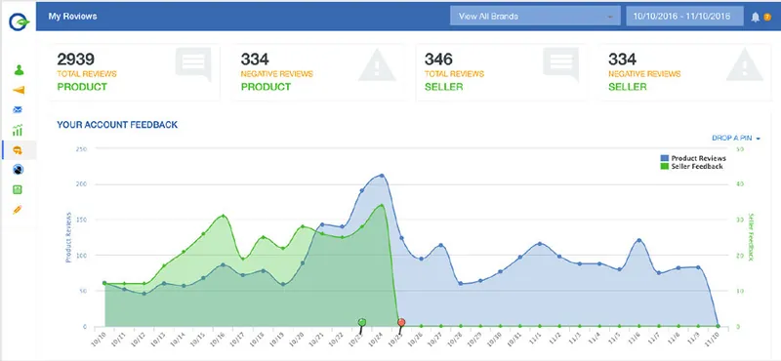This screenshot has height=361, width=781.
Task: Open the green bar chart analytics icon
Action: (x=18, y=131)
